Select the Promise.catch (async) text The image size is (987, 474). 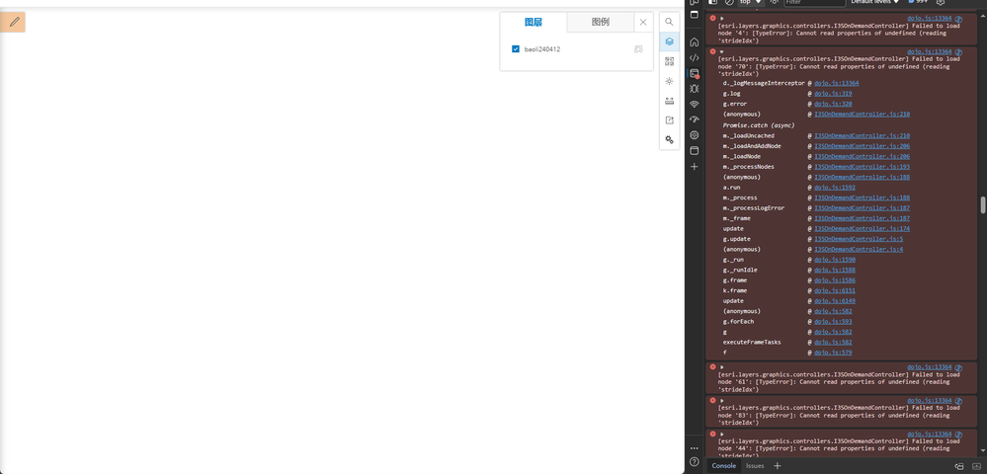[x=759, y=125]
